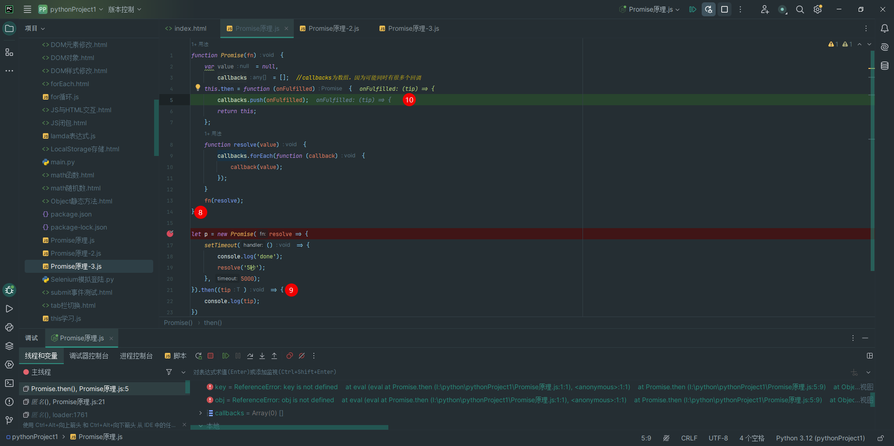Screen dimensions: 894x446
Task: Step into the function call
Action: tap(262, 356)
